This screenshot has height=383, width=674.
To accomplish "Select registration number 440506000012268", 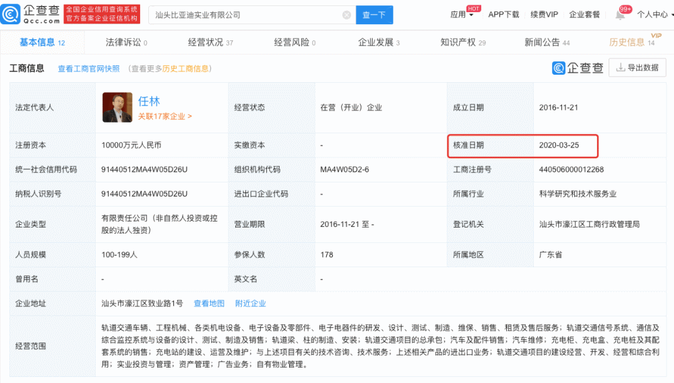I will (x=572, y=170).
